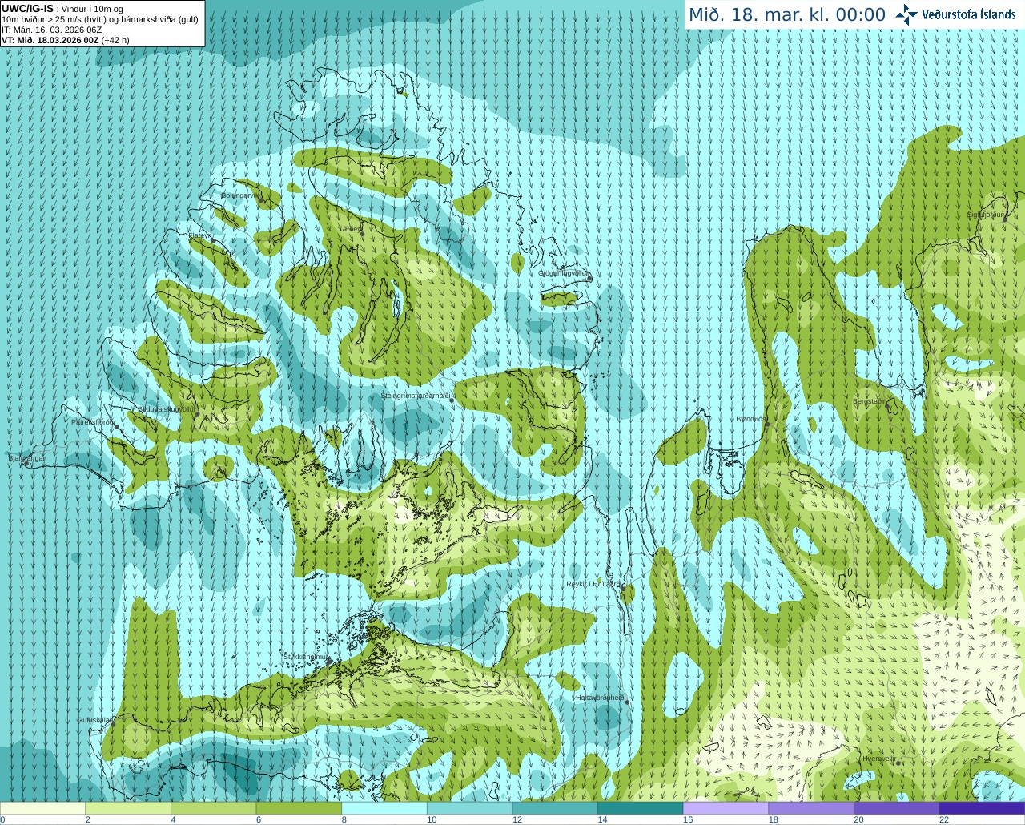Select the 20–22 m/s violet swatch
The width and height of the screenshot is (1025, 825).
pos(897,807)
